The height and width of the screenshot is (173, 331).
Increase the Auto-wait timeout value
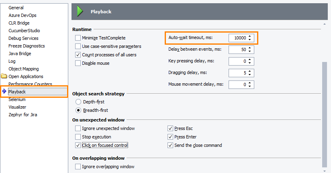250,36
